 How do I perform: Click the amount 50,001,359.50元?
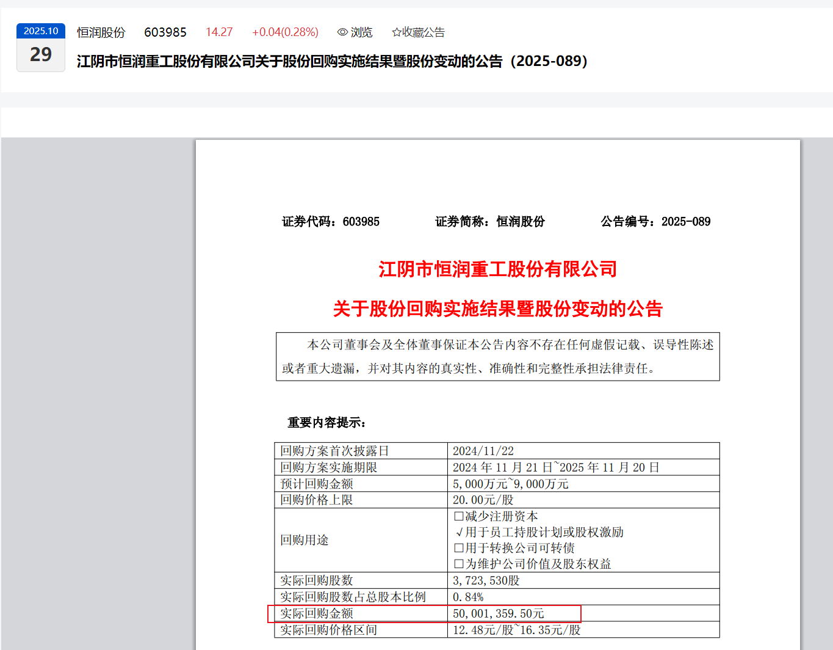(x=499, y=613)
